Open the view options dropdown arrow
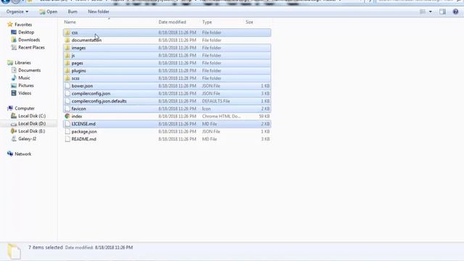 (x=430, y=12)
